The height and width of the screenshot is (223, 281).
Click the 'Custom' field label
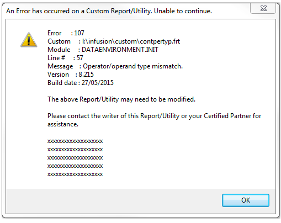pyautogui.click(x=59, y=41)
